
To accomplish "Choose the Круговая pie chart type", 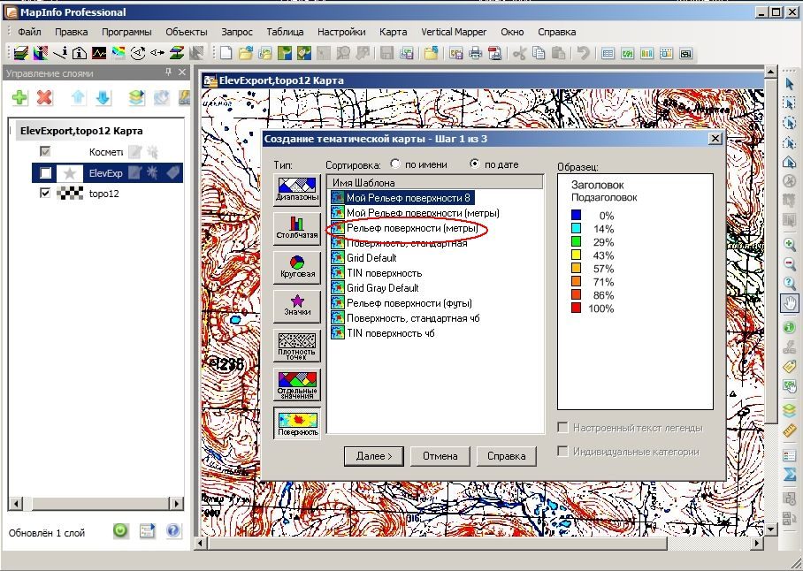I will point(297,267).
